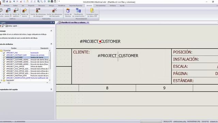This screenshot has width=218, height=123.
Task: Toggle INSTANTÁNEA (F9) snap in status bar
Action: tap(194, 122)
